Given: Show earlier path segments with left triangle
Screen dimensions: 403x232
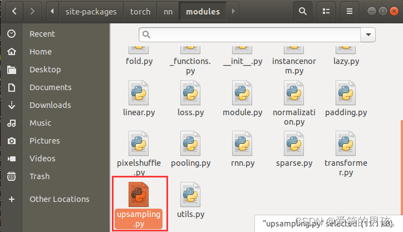Looking at the screenshot, I should tap(52, 11).
